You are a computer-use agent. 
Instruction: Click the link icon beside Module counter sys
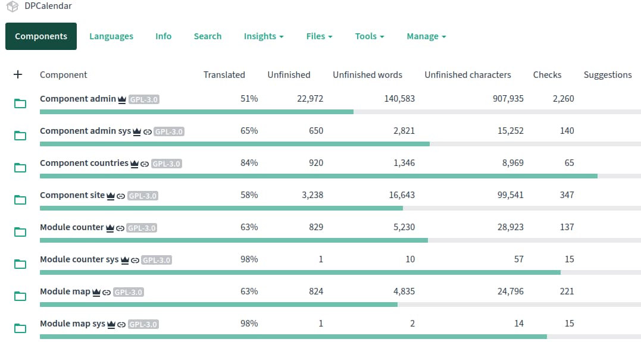(x=135, y=260)
